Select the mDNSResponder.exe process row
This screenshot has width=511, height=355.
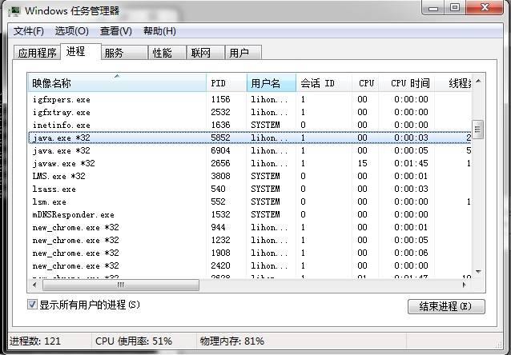click(x=250, y=214)
